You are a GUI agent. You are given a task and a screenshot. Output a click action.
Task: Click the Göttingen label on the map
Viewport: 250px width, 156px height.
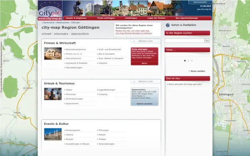click(226, 94)
